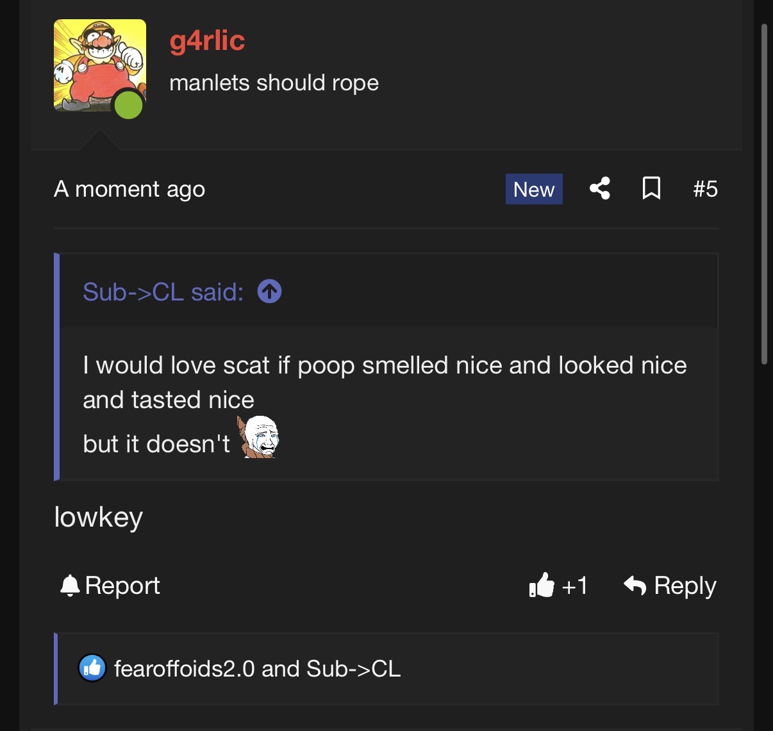Click the green online status dot
The image size is (773, 731).
pyautogui.click(x=128, y=105)
